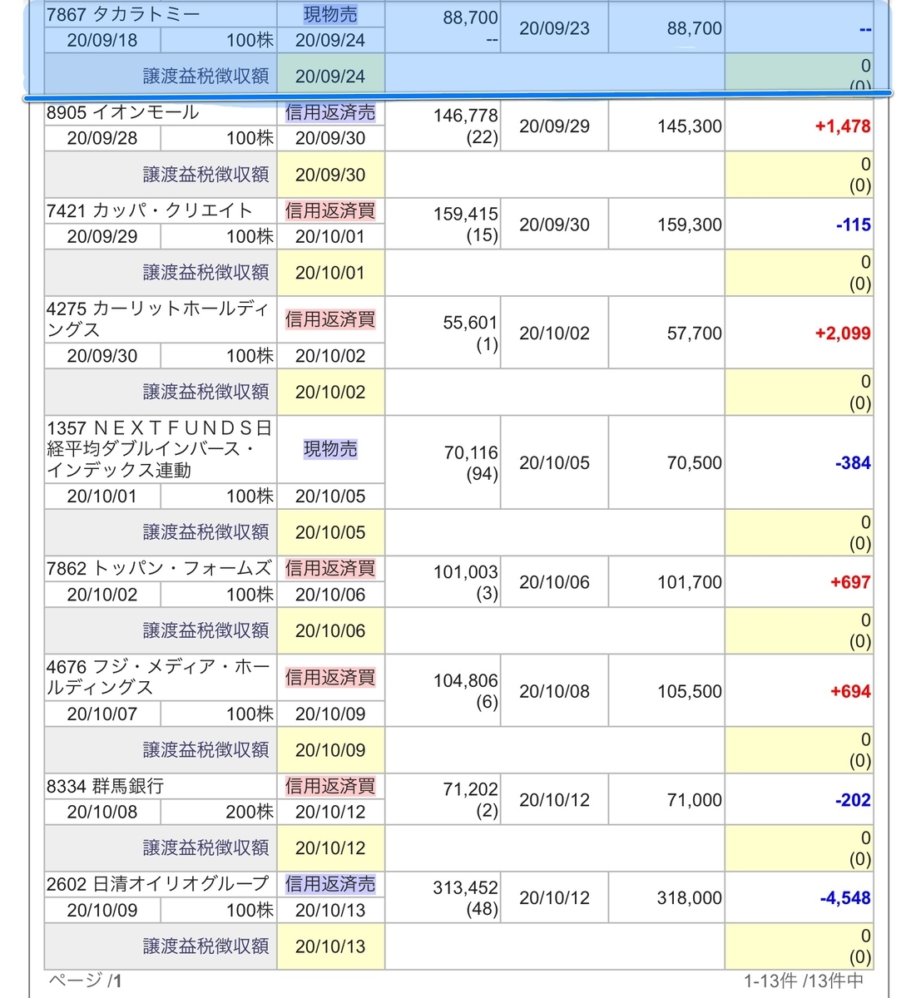The width and height of the screenshot is (916, 998).
Task: Click 信用返済買 label in 群馬銀行 row
Action: [330, 786]
